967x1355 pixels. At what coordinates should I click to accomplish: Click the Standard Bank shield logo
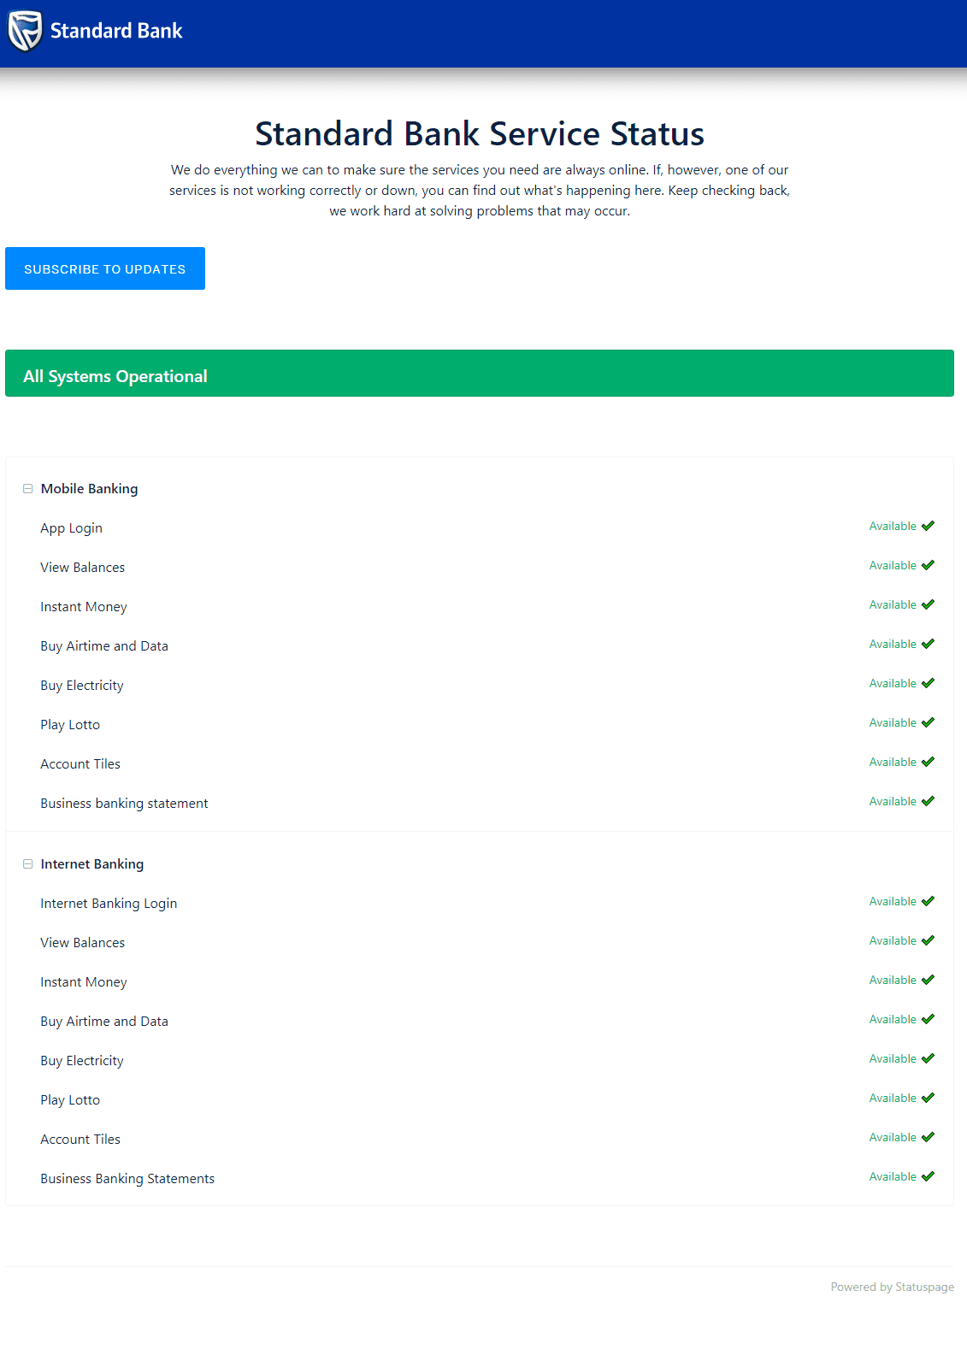(x=25, y=32)
